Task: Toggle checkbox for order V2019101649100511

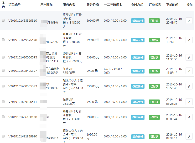Action: pos(3,102)
